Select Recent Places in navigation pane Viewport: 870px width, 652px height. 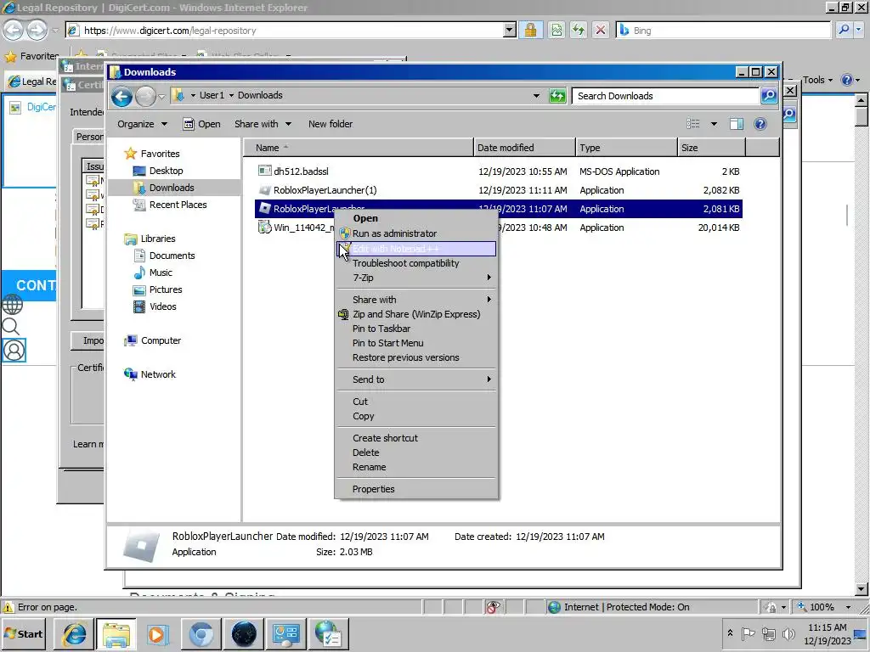[x=178, y=205]
